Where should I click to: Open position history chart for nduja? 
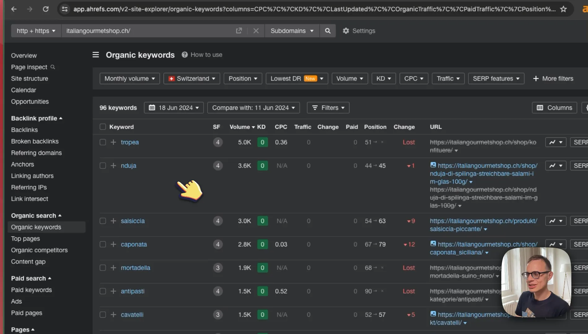click(x=556, y=166)
